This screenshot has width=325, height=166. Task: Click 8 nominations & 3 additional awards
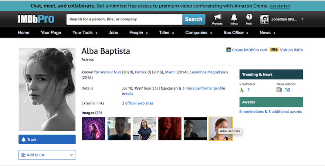[271, 112]
